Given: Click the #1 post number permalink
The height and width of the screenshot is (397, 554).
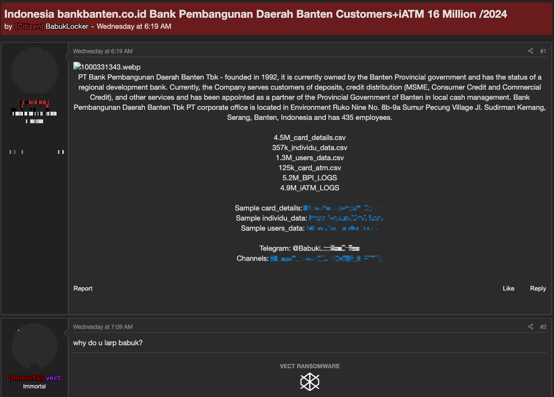Looking at the screenshot, I should pyautogui.click(x=543, y=51).
